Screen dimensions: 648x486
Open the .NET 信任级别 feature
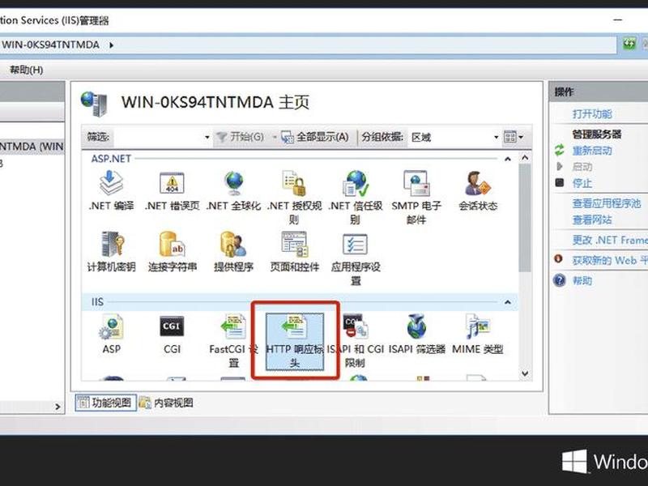pos(356,198)
